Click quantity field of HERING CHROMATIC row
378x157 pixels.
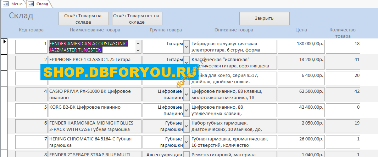click(x=343, y=142)
